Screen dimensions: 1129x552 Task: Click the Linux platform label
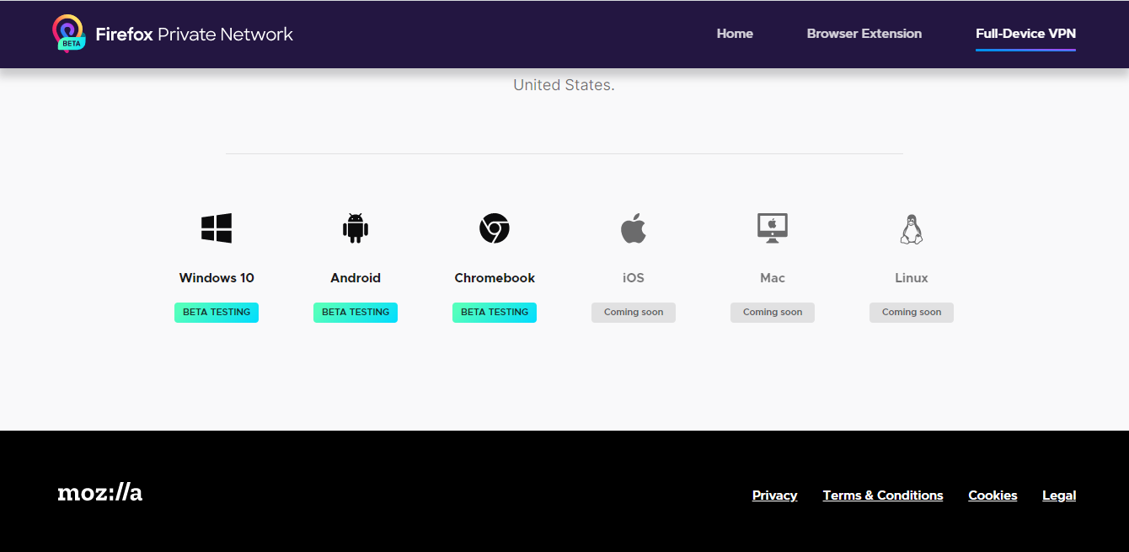[x=912, y=278]
